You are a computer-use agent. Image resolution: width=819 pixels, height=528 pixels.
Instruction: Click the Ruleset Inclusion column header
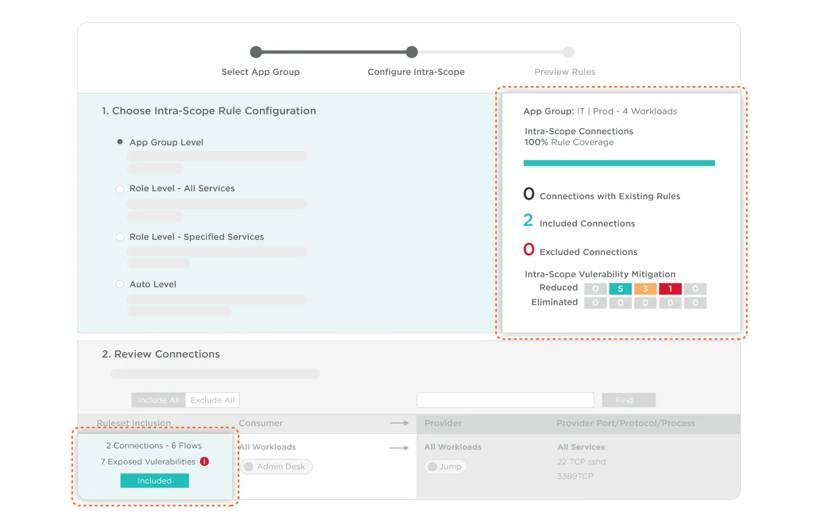point(134,423)
